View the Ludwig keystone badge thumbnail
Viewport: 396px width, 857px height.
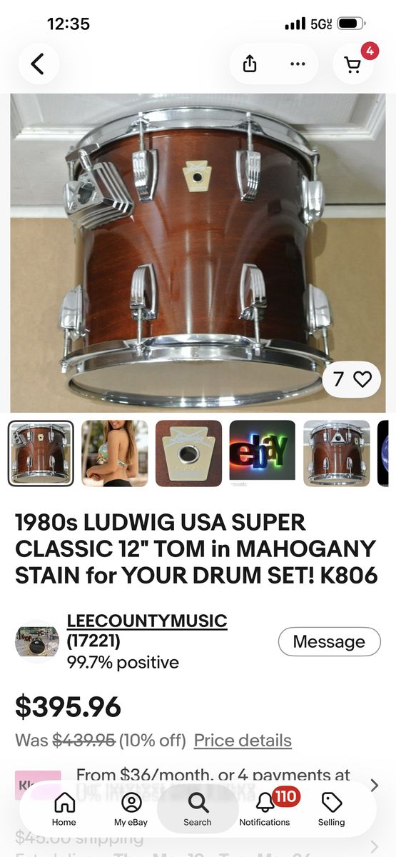coord(188,453)
